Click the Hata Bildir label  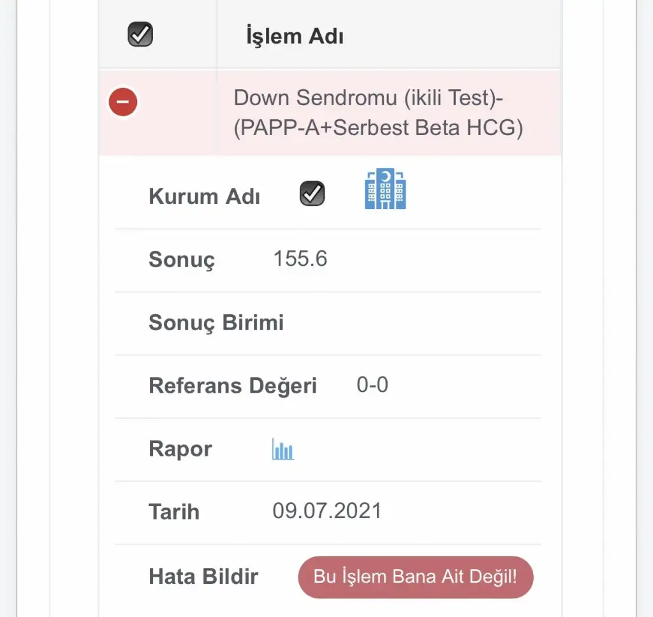[x=203, y=576]
